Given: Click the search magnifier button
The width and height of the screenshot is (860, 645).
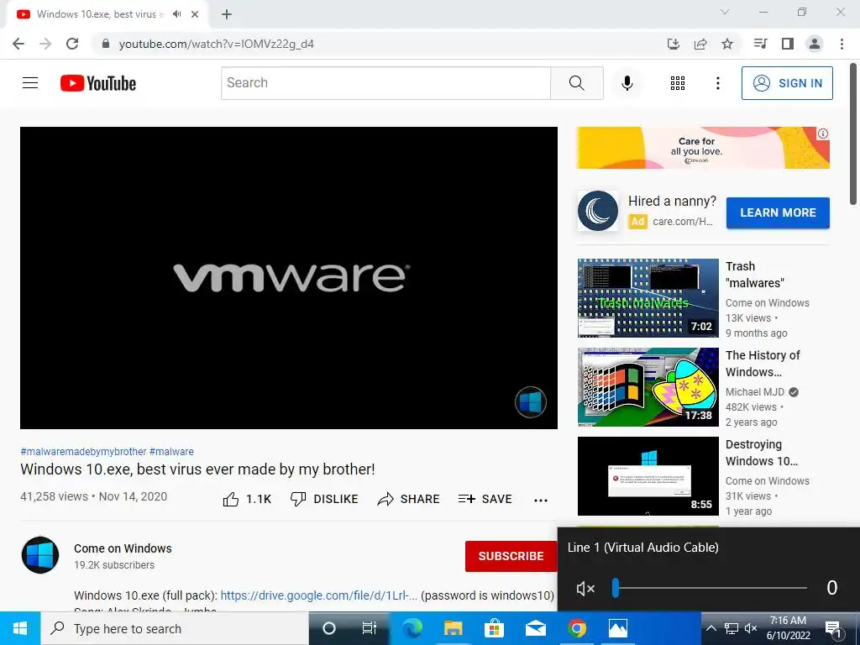Looking at the screenshot, I should click(576, 83).
